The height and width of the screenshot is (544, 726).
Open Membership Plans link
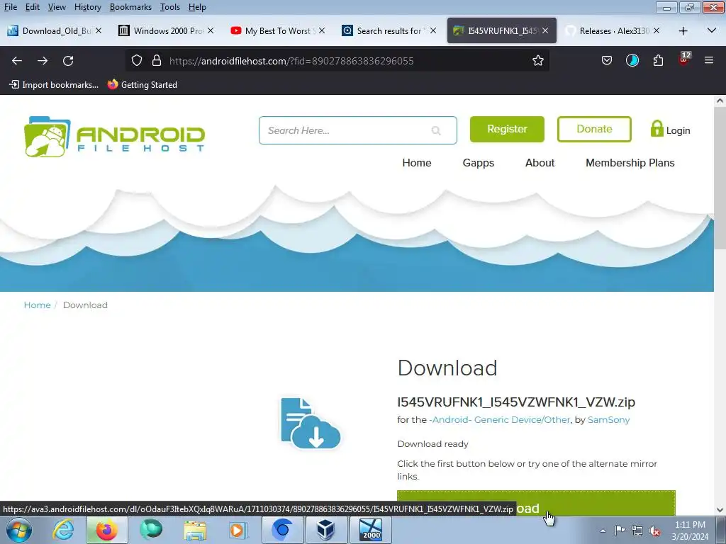click(630, 163)
